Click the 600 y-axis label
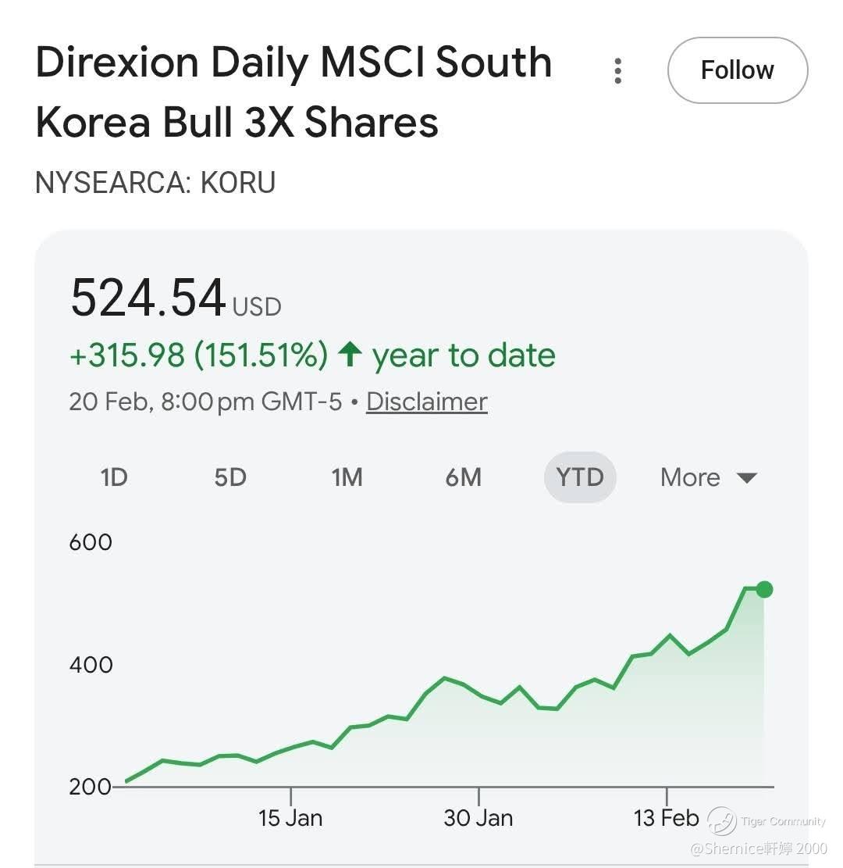Viewport: 843px width, 868px height. click(91, 541)
